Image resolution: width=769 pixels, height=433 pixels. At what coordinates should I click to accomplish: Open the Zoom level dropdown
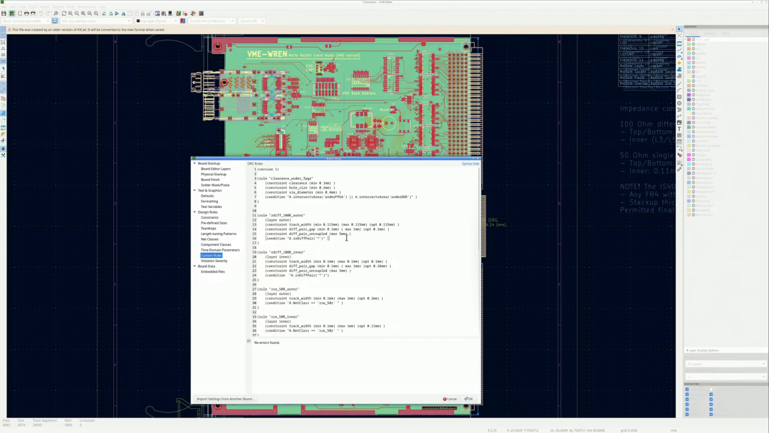(251, 21)
